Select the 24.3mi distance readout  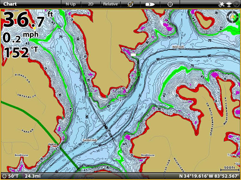[x=33, y=176]
